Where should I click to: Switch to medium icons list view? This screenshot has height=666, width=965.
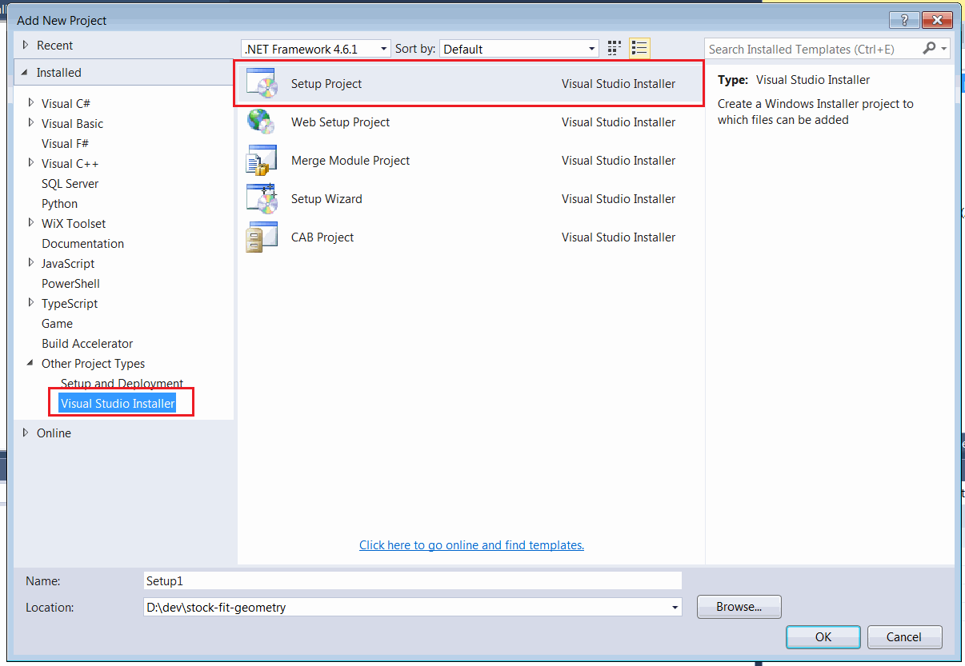tap(639, 49)
